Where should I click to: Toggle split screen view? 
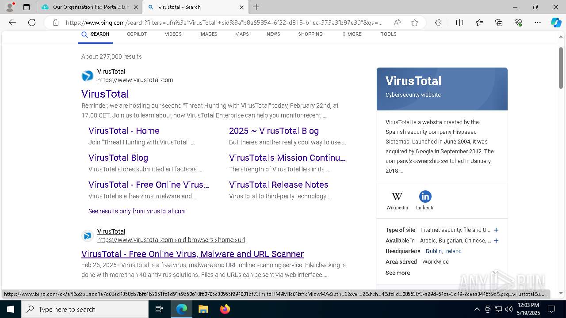click(459, 23)
